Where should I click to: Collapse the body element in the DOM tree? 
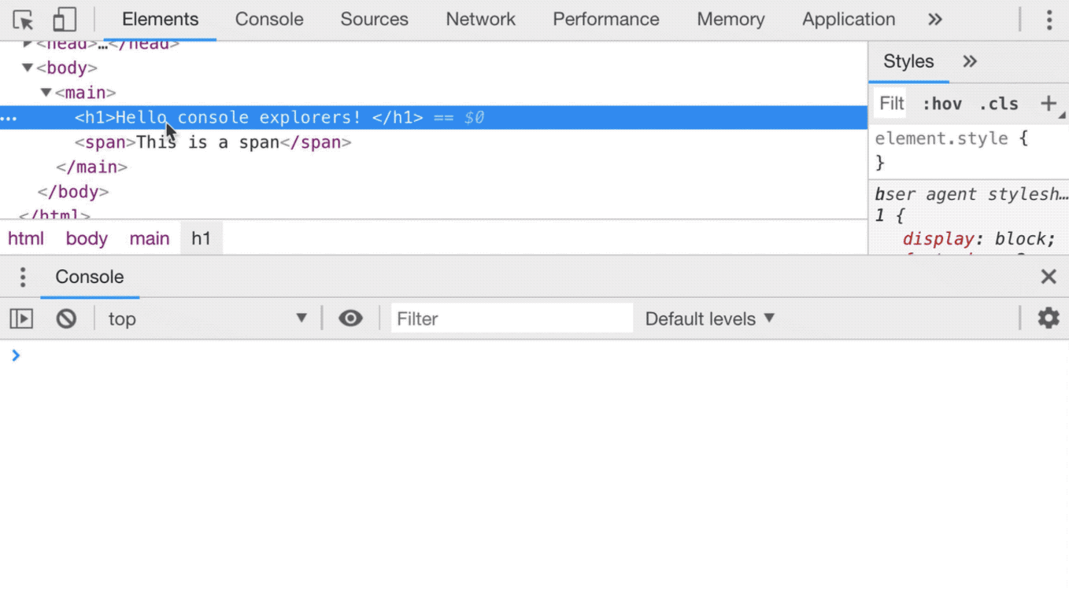click(x=28, y=68)
